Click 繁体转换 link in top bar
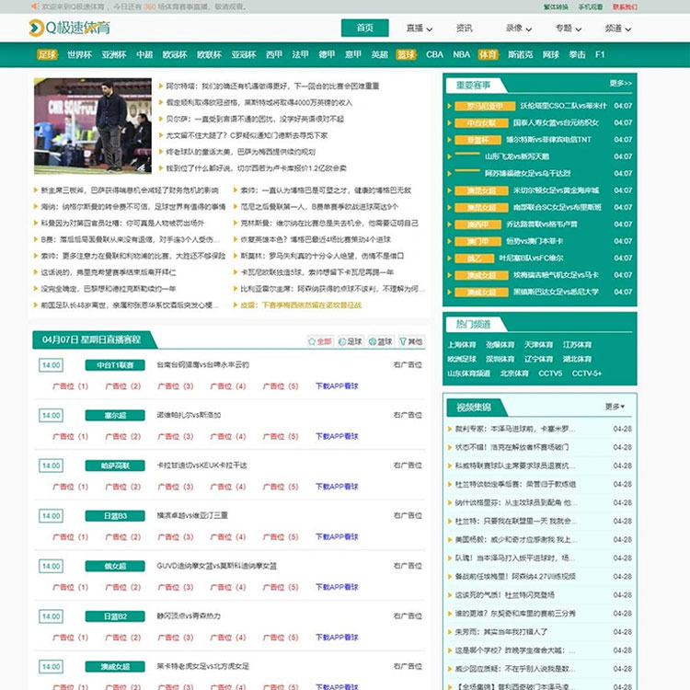Screen dimensions: 690x690 coord(556,7)
